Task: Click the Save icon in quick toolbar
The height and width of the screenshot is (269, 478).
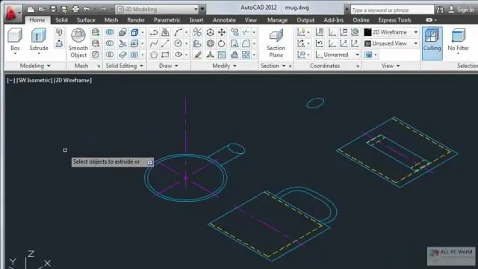Action: point(53,9)
